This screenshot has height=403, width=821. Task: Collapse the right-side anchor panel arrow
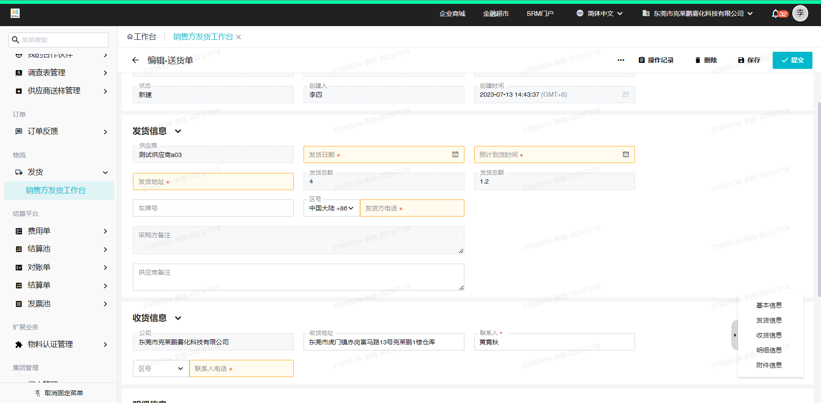(x=735, y=335)
